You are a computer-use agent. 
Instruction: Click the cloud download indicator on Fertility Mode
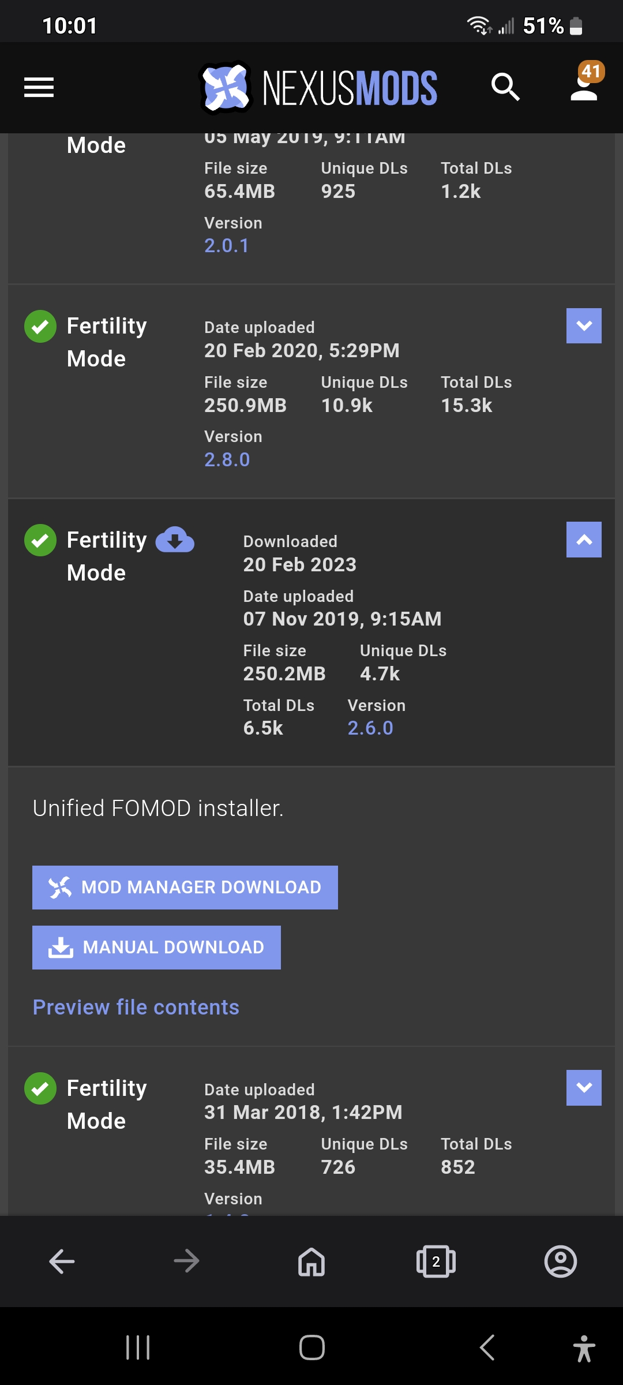(x=174, y=540)
